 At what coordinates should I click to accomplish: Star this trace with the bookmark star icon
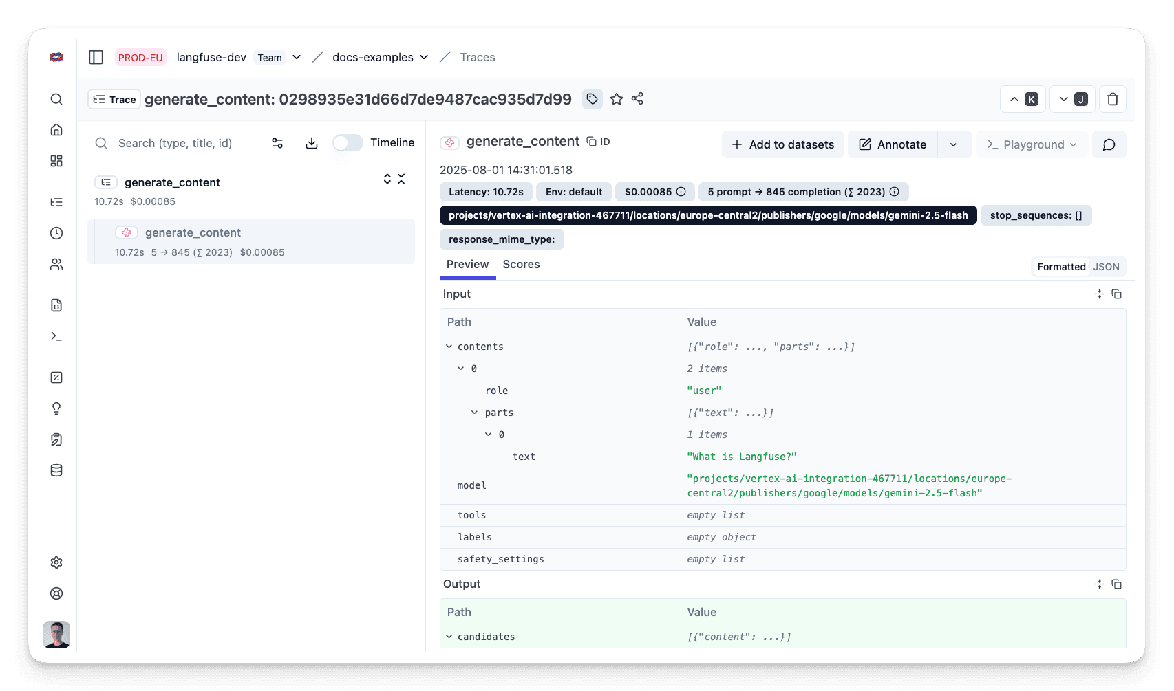pos(617,99)
